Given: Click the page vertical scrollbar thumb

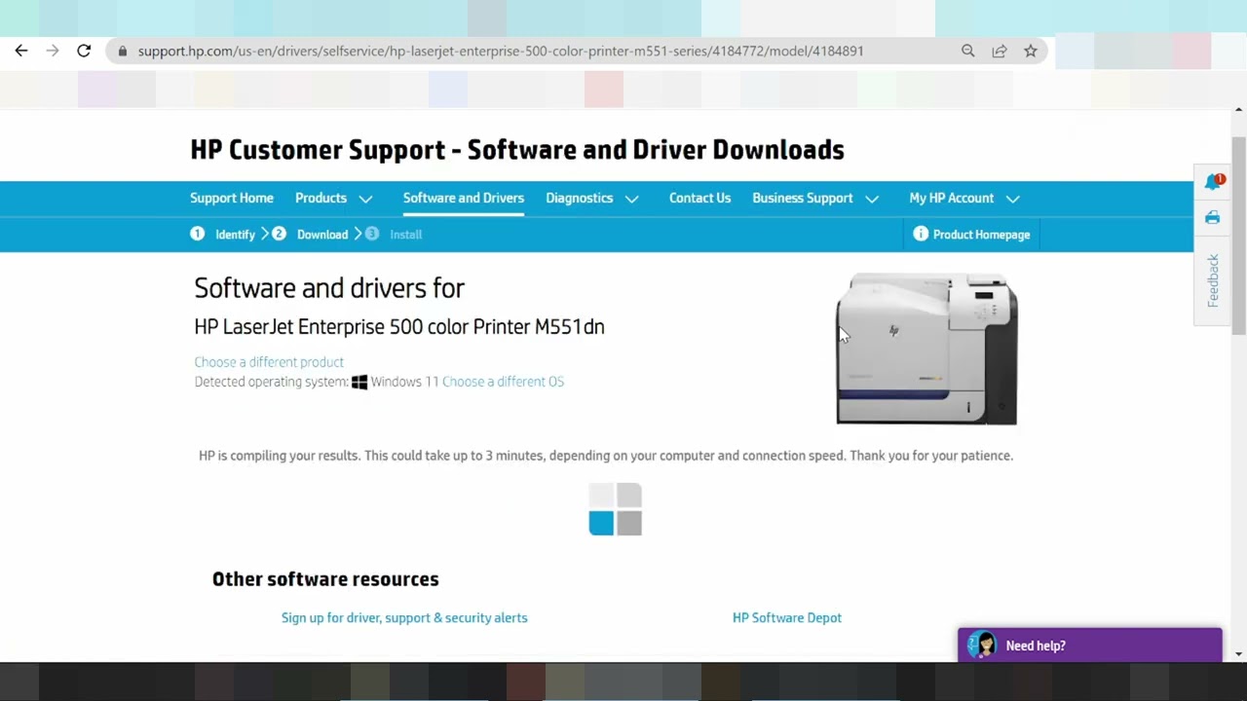Looking at the screenshot, I should pos(1238,236).
